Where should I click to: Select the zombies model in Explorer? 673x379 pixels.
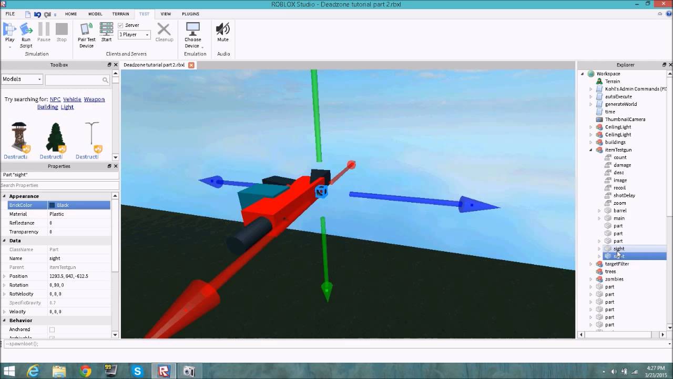[x=614, y=279]
